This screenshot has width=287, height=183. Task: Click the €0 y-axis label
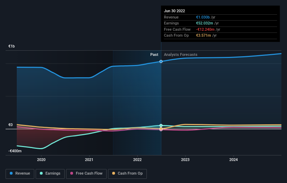pyautogui.click(x=10, y=125)
